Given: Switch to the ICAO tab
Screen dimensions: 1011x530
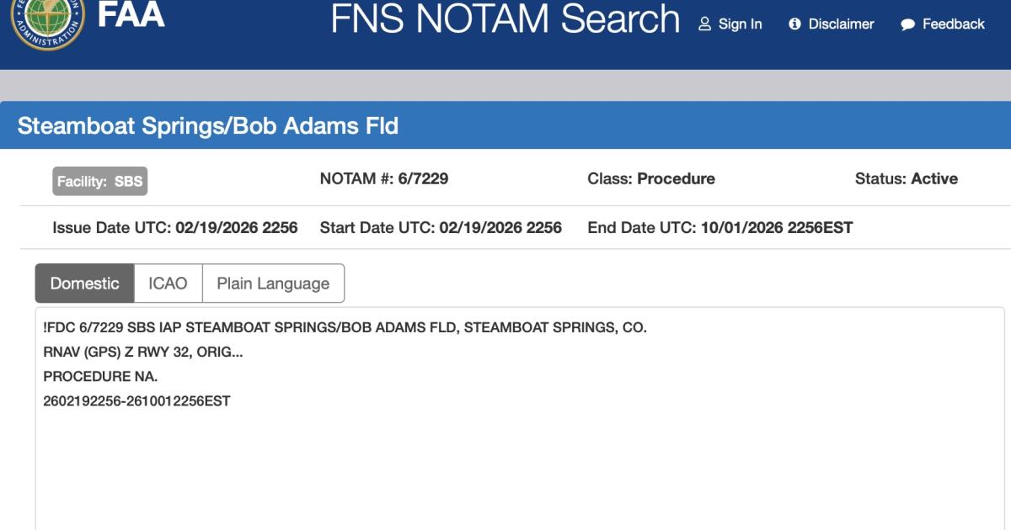Looking at the screenshot, I should 167,284.
